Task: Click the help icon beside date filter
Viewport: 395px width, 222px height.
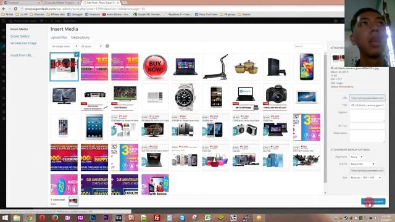Action: [x=107, y=46]
